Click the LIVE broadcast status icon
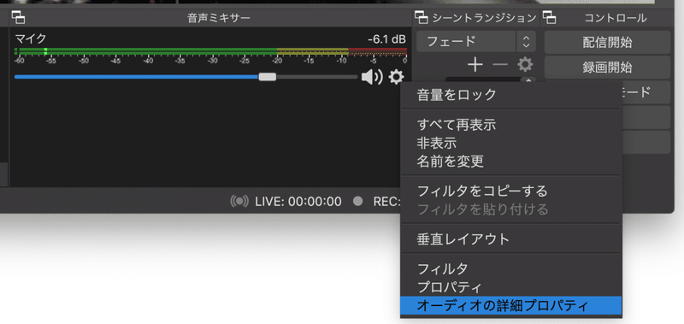The width and height of the screenshot is (684, 324). (x=239, y=202)
